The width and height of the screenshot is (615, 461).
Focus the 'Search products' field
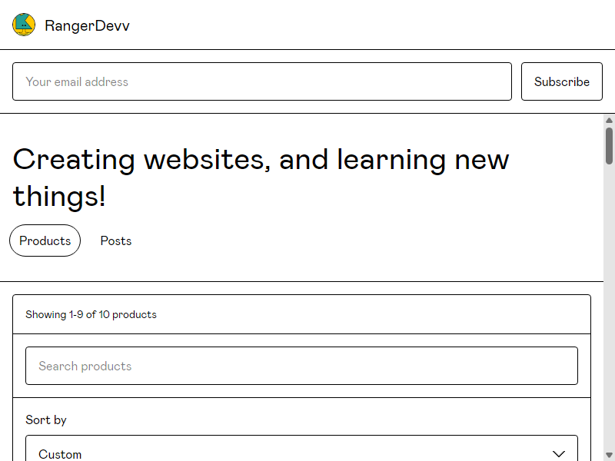click(301, 366)
